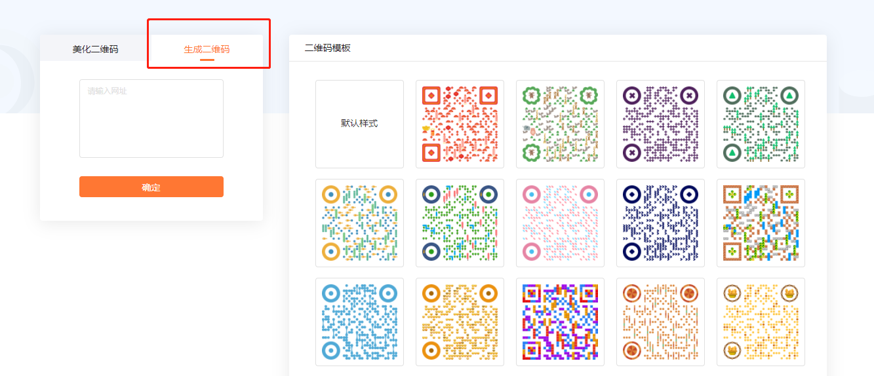
Task: Pick the dark-blue-ring green-dots QR template
Action: pos(460,223)
